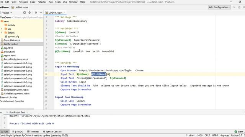
Task: Open the Refactor menu
Action: (x=42, y=2)
